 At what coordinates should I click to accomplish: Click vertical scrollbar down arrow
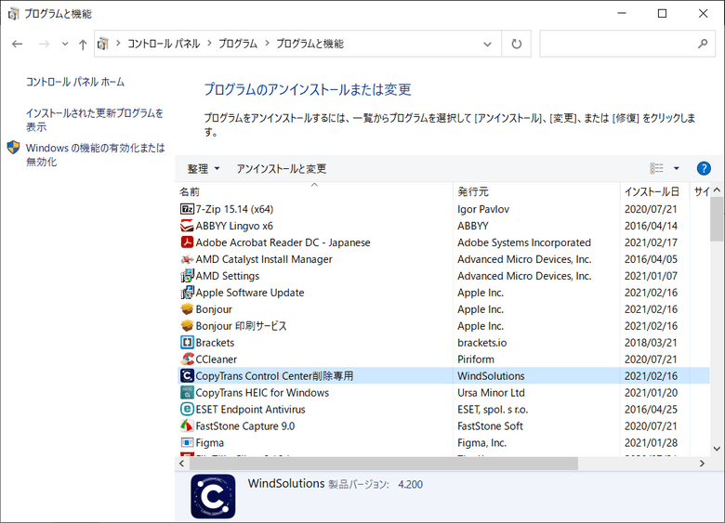717,448
